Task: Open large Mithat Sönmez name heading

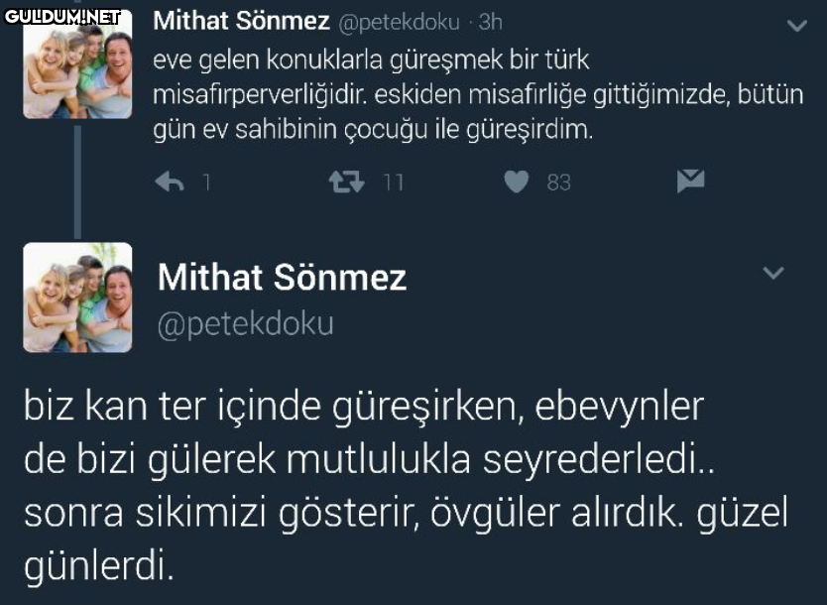Action: [283, 278]
